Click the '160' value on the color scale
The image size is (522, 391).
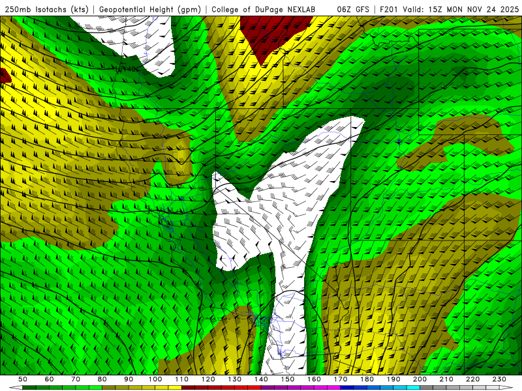(314, 379)
